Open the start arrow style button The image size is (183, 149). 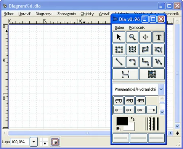121,138
